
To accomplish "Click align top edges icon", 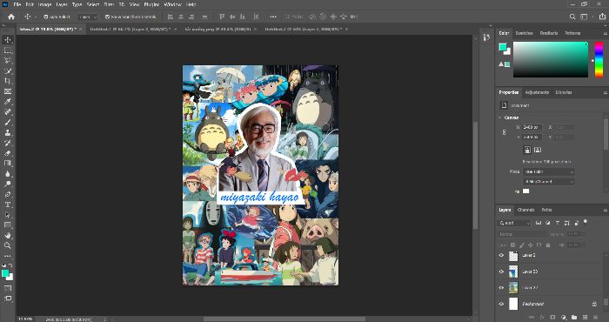I will [x=222, y=17].
